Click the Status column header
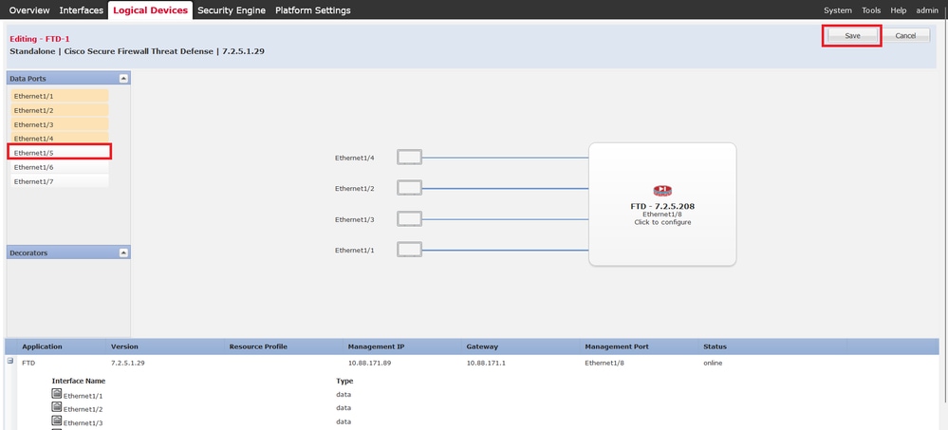Image resolution: width=948 pixels, height=430 pixels. pos(715,346)
